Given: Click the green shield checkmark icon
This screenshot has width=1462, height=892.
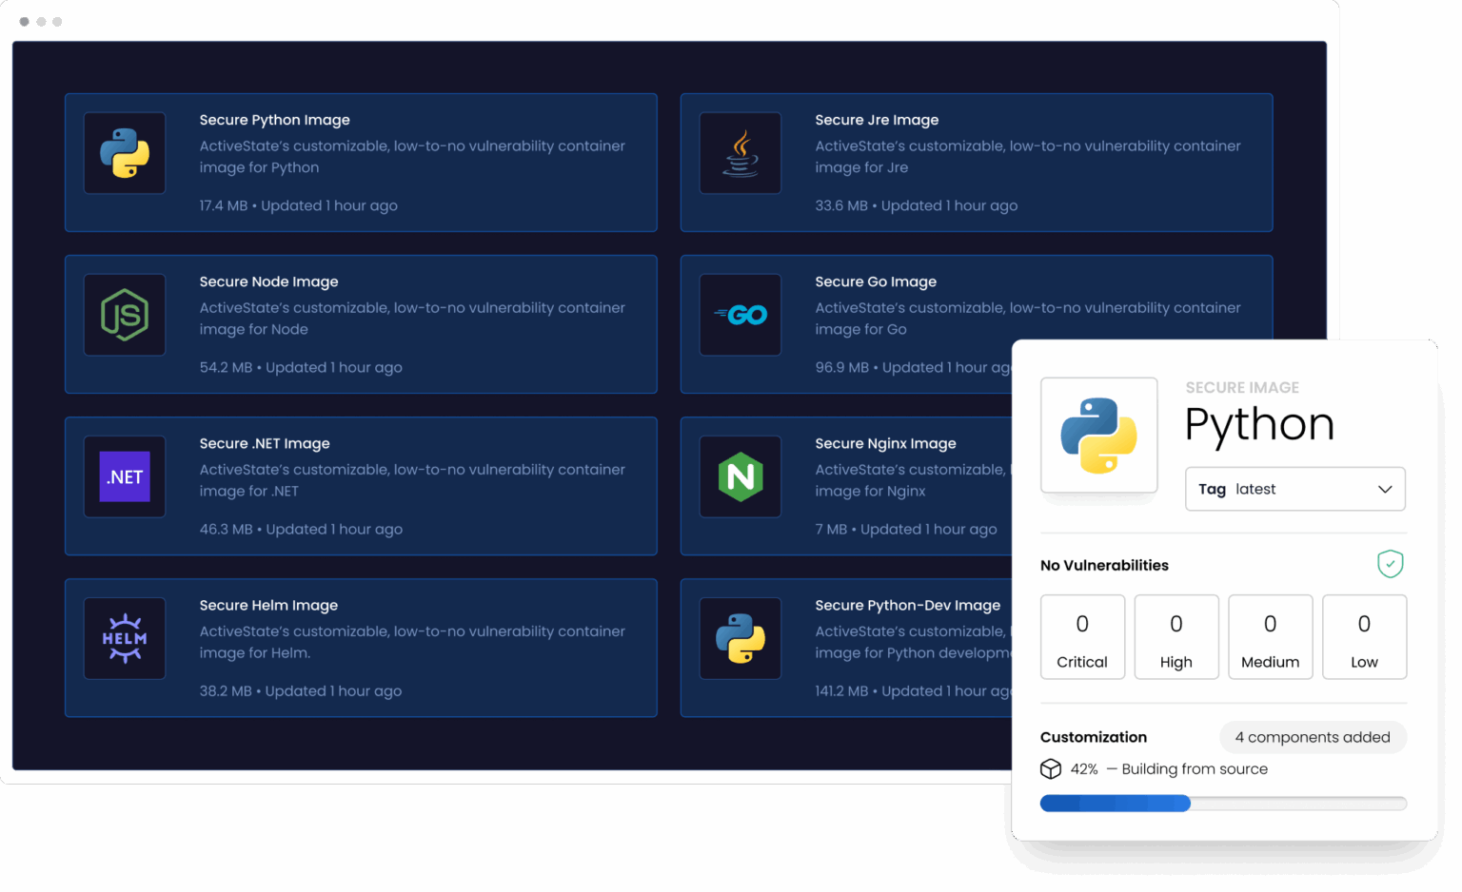Looking at the screenshot, I should tap(1390, 564).
